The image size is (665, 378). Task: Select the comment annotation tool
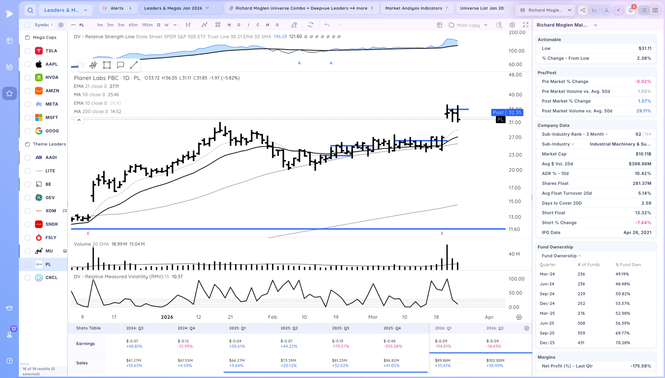click(121, 65)
